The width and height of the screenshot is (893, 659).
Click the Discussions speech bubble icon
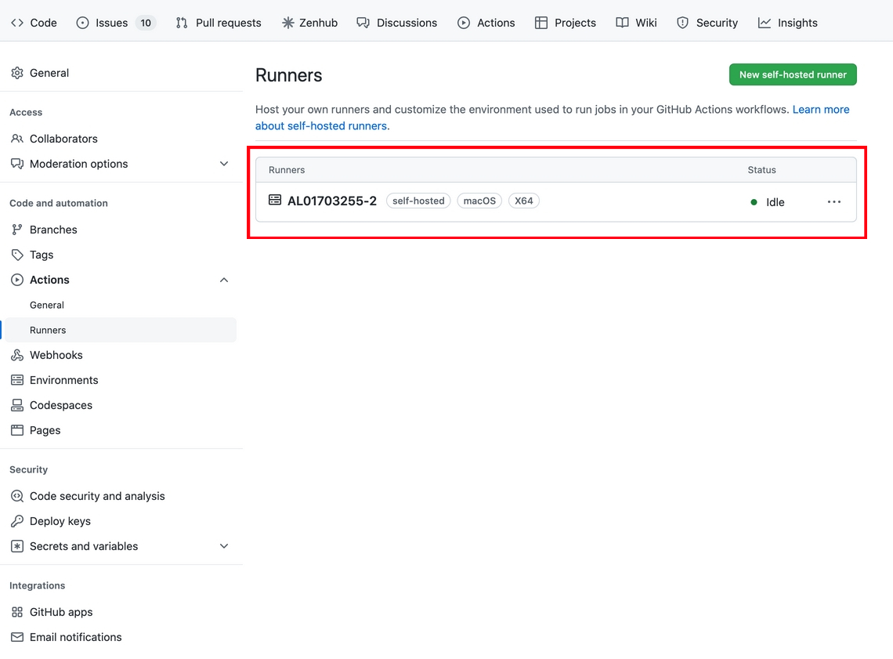363,23
